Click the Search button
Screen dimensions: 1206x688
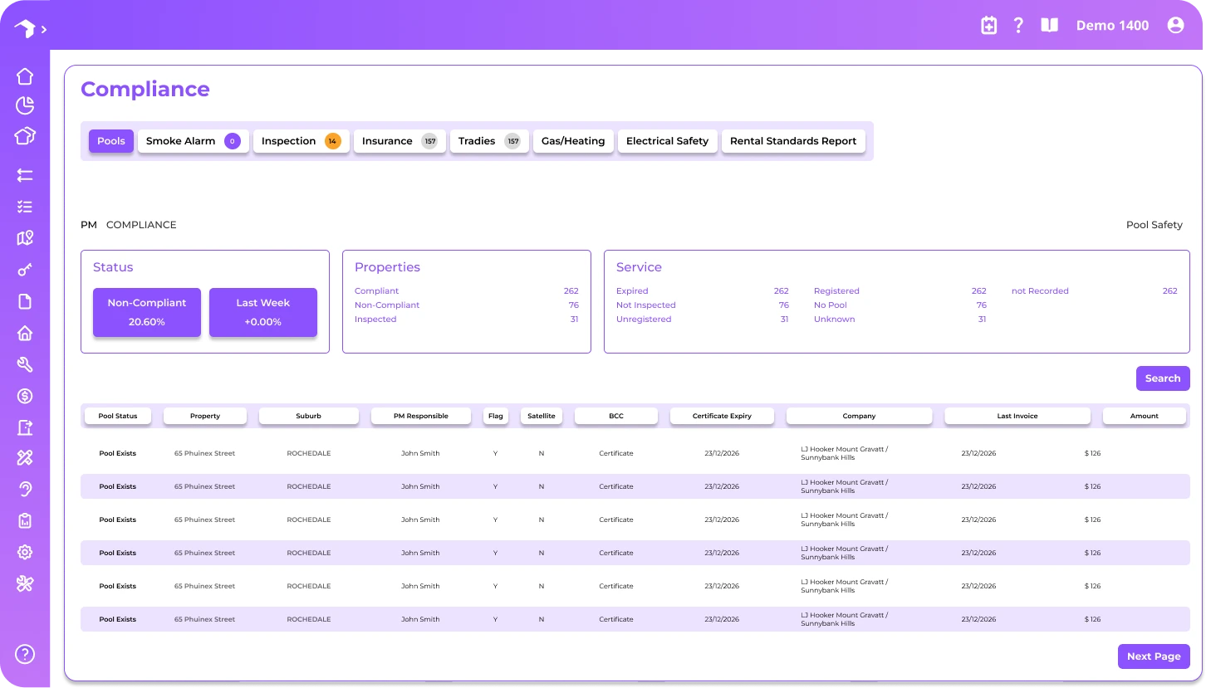[1162, 378]
